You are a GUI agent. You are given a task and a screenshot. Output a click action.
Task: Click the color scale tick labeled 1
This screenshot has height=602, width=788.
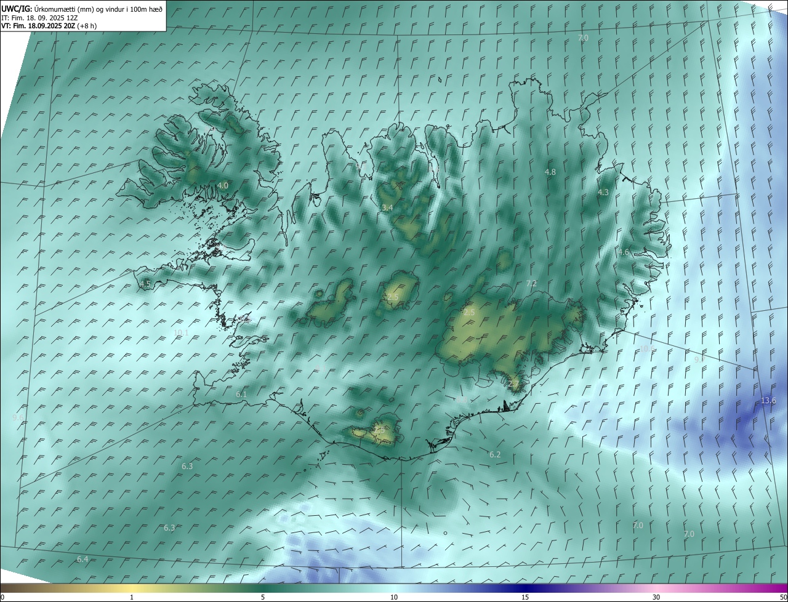132,598
